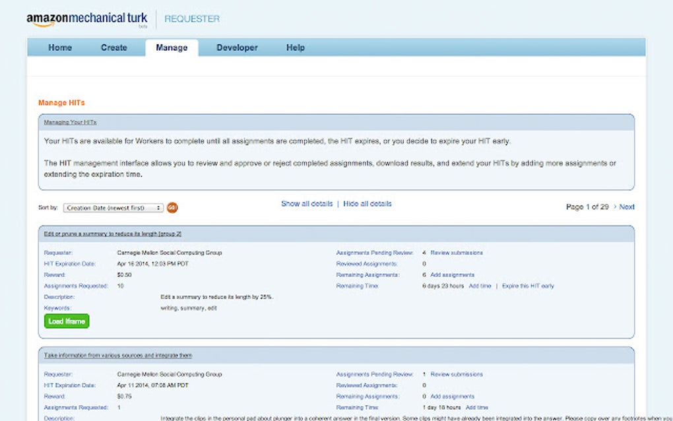The image size is (673, 421).
Task: Open the Create tab
Action: coord(113,48)
